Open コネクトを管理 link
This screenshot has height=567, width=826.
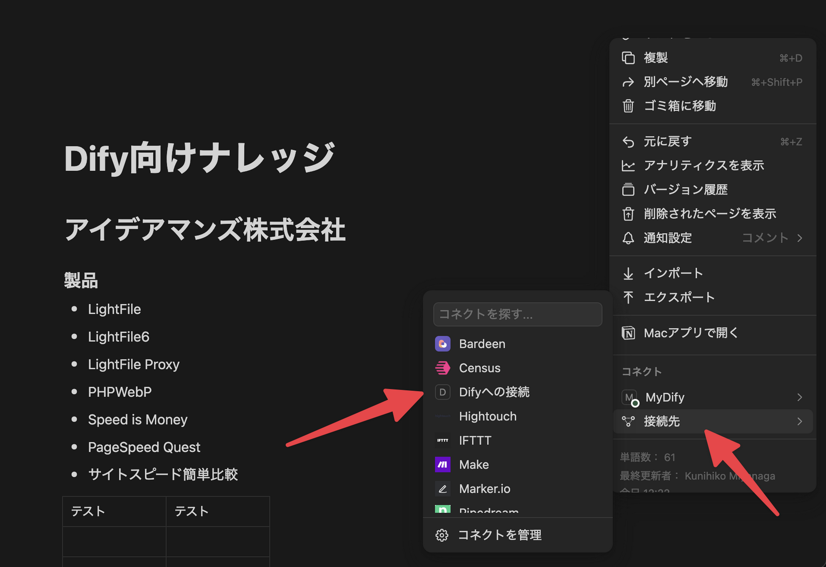[x=518, y=535]
